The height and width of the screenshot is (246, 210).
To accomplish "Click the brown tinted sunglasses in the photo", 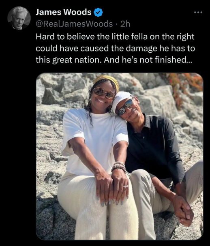I will pyautogui.click(x=104, y=93).
